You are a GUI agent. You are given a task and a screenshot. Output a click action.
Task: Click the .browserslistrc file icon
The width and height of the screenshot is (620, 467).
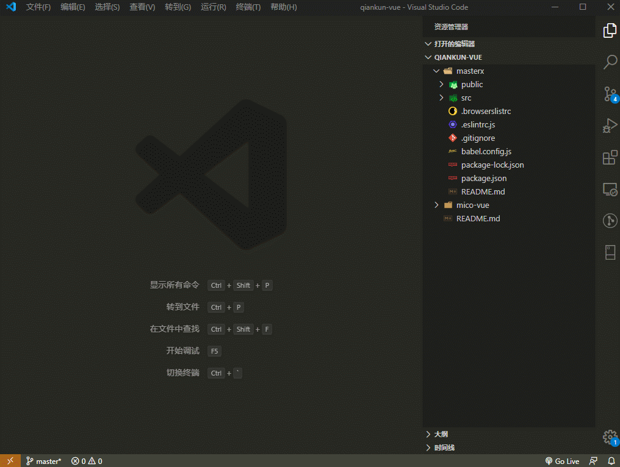(x=453, y=111)
